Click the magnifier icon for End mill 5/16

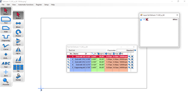[x=129, y=62]
